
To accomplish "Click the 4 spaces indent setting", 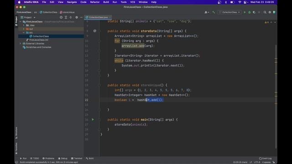I will (x=266, y=162).
